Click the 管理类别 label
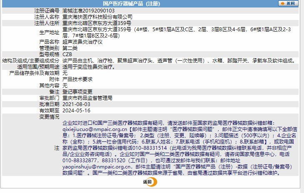This screenshot has width=304, height=193. coord(49,48)
